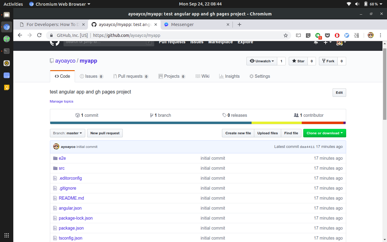Image resolution: width=387 pixels, height=242 pixels.
Task: Open new browser tab with plus icon
Action: coord(239,25)
